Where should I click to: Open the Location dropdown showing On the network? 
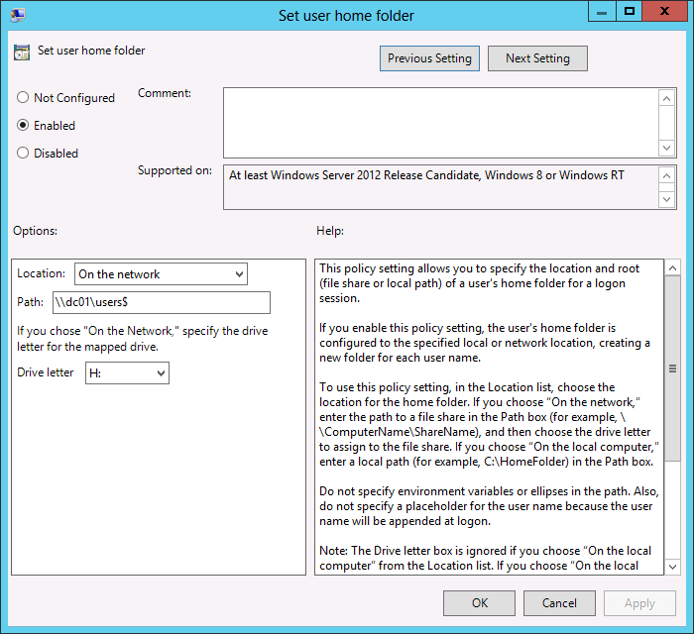click(x=161, y=274)
